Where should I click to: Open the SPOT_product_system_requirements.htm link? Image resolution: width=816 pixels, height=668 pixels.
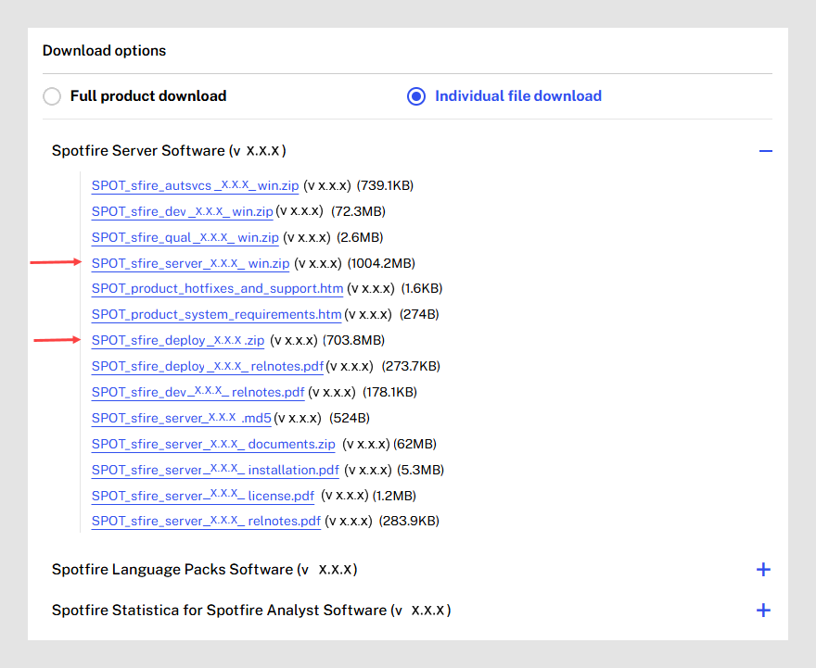(x=216, y=314)
